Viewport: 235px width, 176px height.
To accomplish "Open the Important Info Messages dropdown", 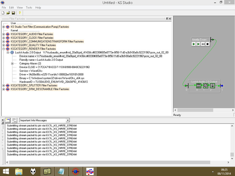I will click(68, 120).
